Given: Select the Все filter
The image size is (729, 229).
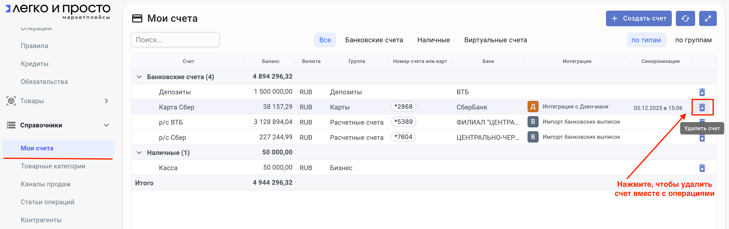Looking at the screenshot, I should point(325,40).
